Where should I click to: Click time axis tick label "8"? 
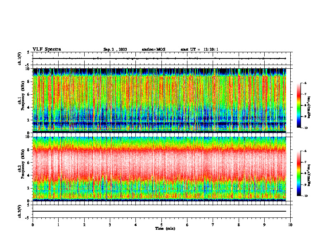pos(239,225)
